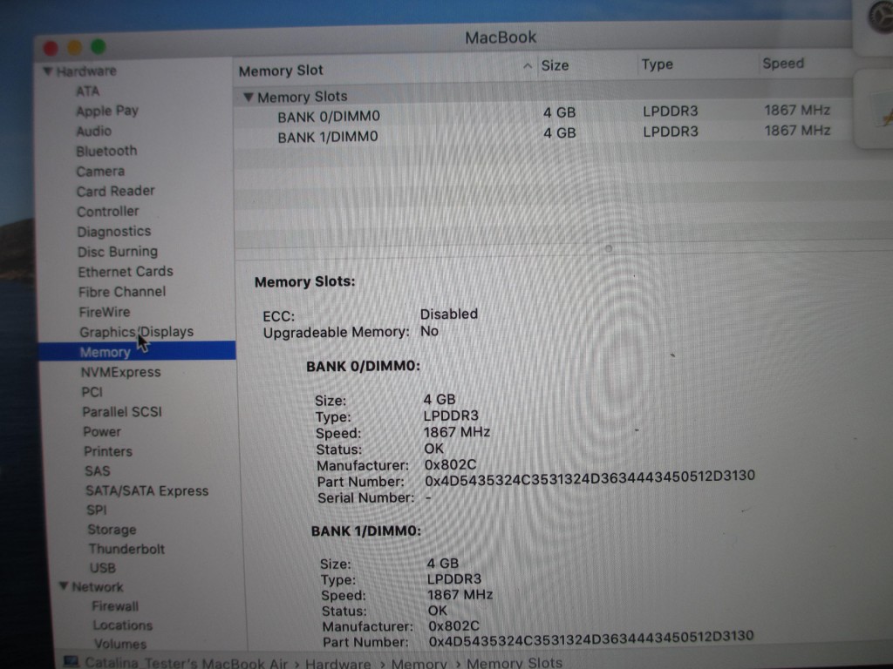Zoom the window with green button
Viewport: 893px width, 669px height.
coord(99,47)
